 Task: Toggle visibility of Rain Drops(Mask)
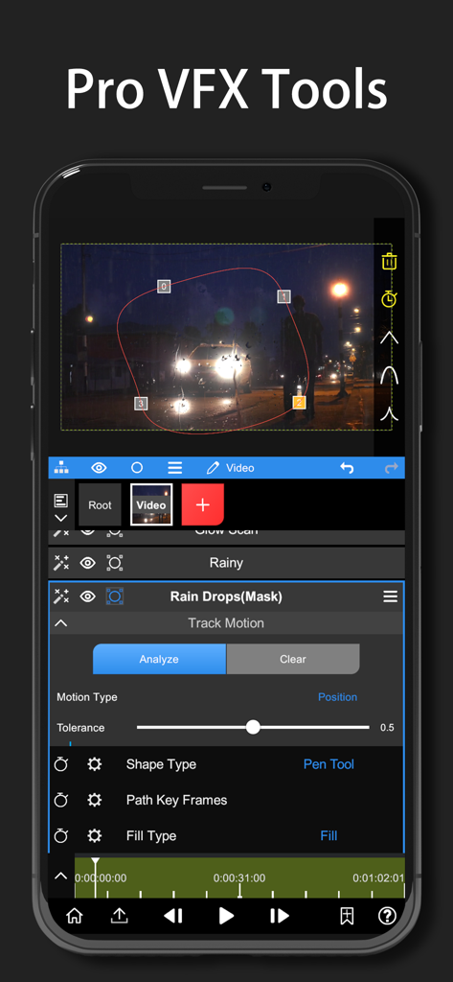click(87, 596)
